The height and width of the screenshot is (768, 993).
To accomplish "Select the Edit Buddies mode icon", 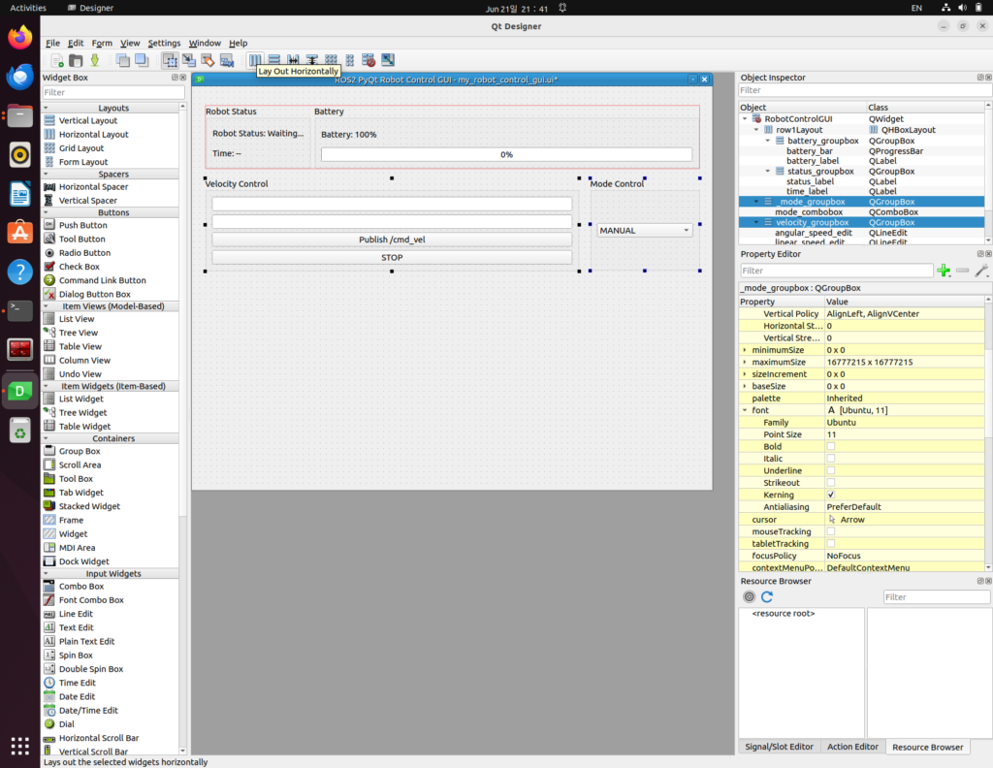I will (208, 61).
